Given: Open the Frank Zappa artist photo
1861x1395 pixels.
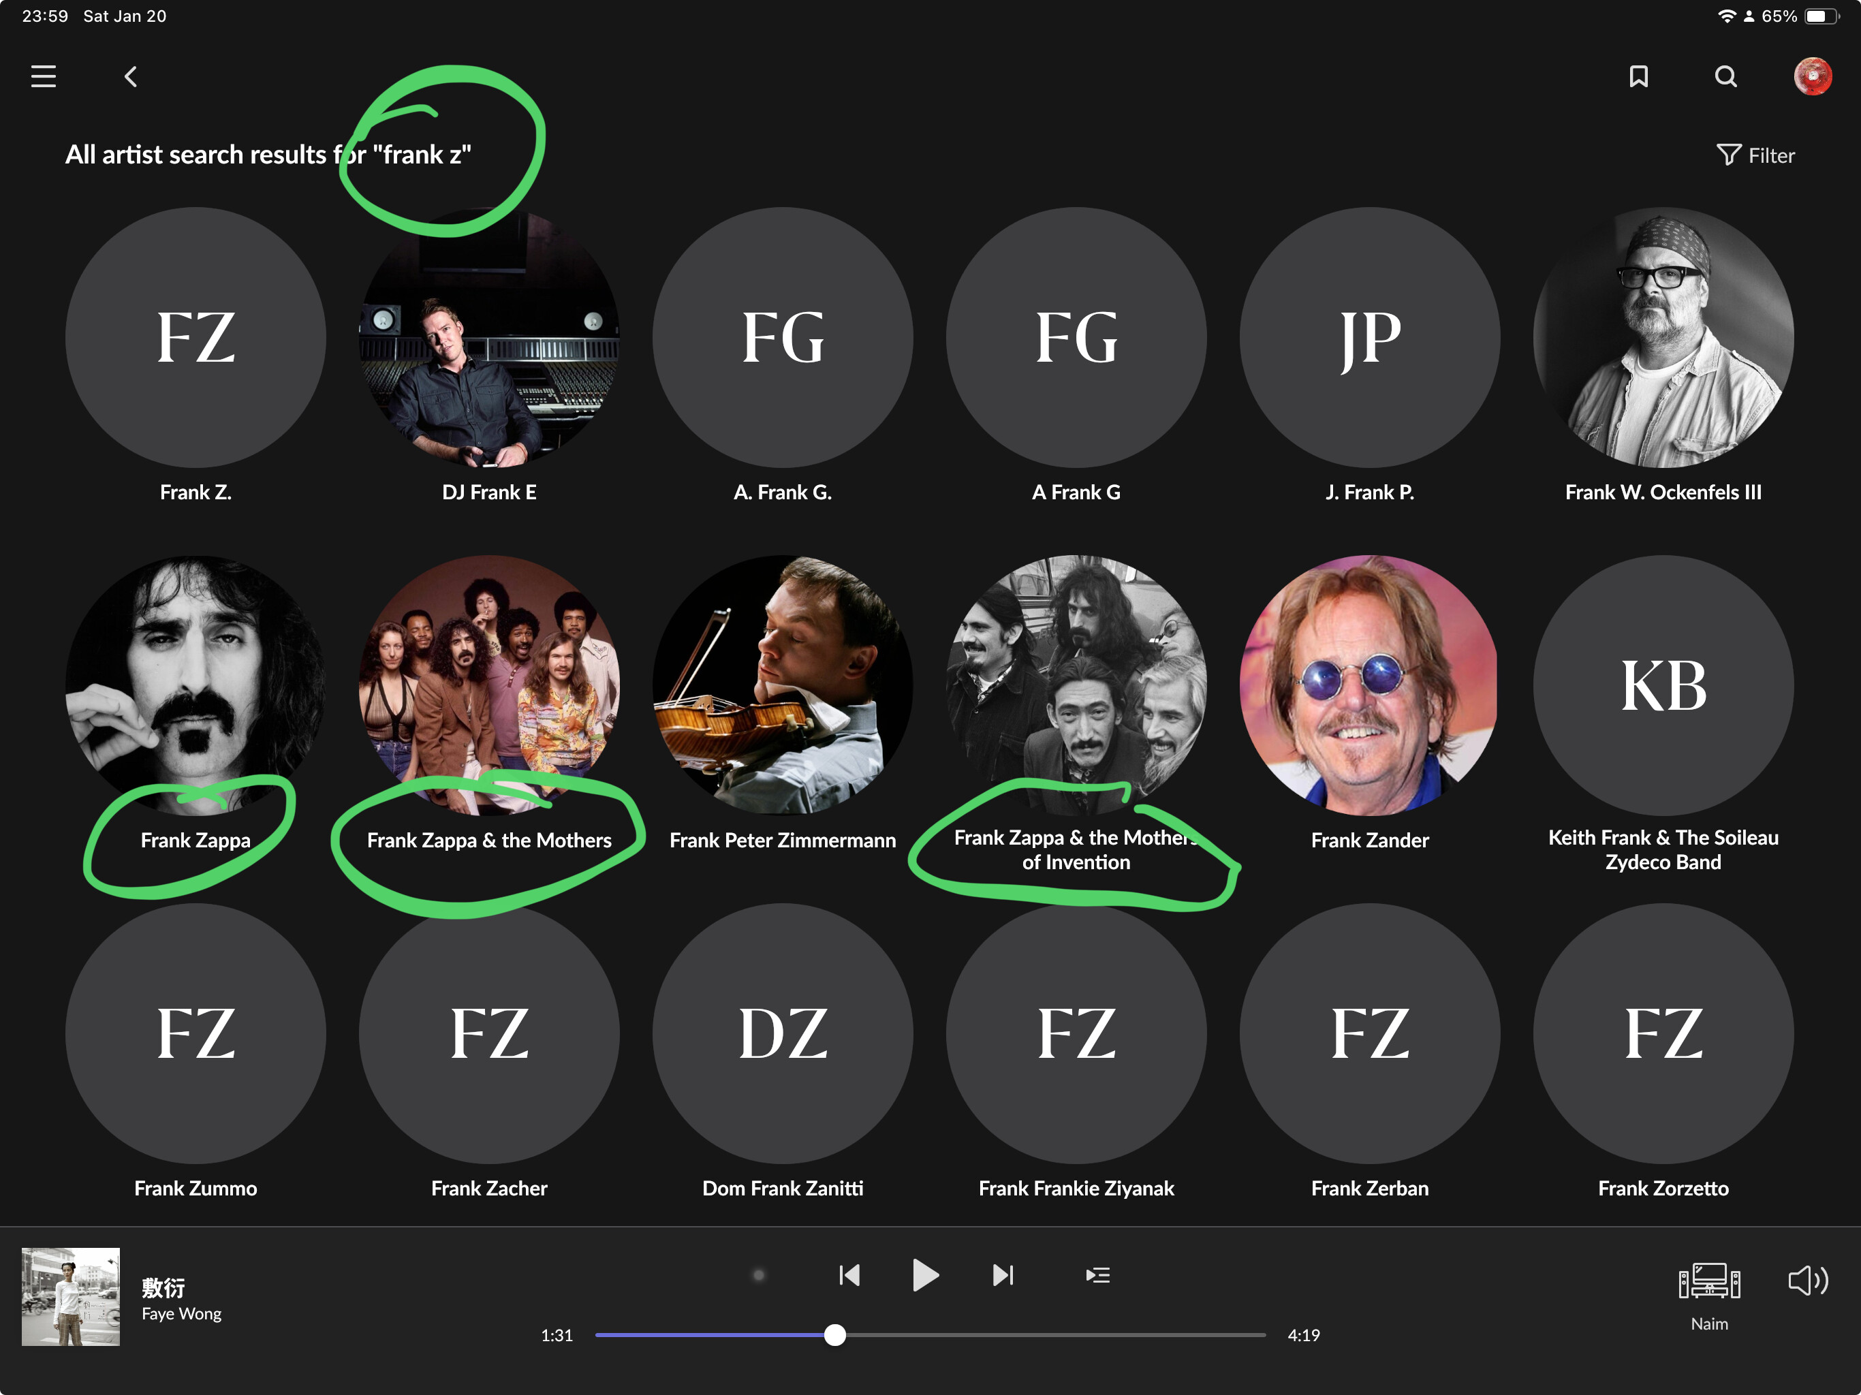Looking at the screenshot, I should pyautogui.click(x=196, y=685).
